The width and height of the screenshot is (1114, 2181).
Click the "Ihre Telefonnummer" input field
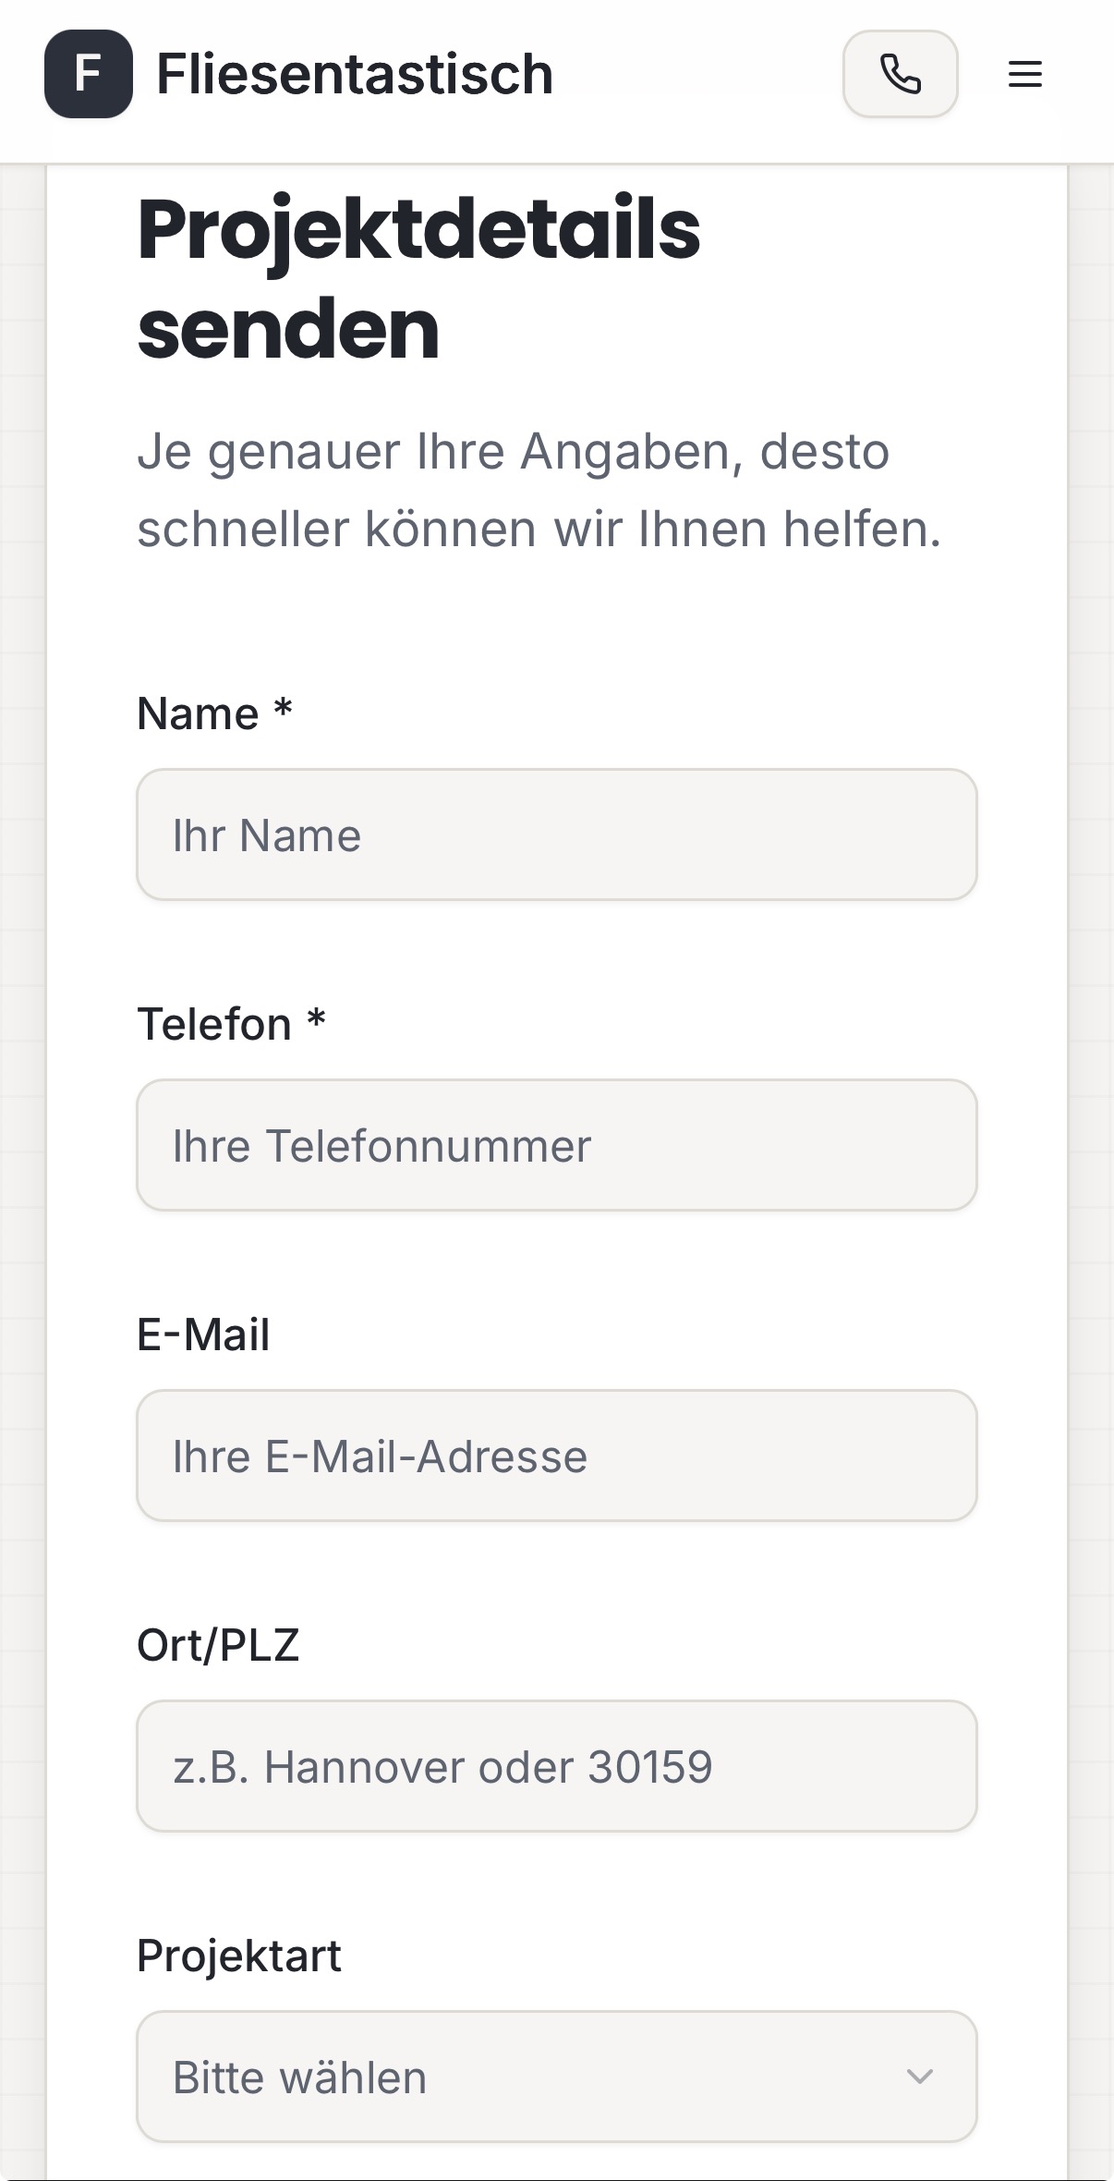[556, 1145]
